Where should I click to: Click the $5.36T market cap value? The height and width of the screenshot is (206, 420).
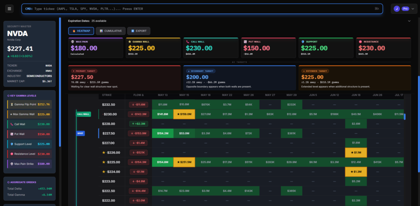[47, 81]
